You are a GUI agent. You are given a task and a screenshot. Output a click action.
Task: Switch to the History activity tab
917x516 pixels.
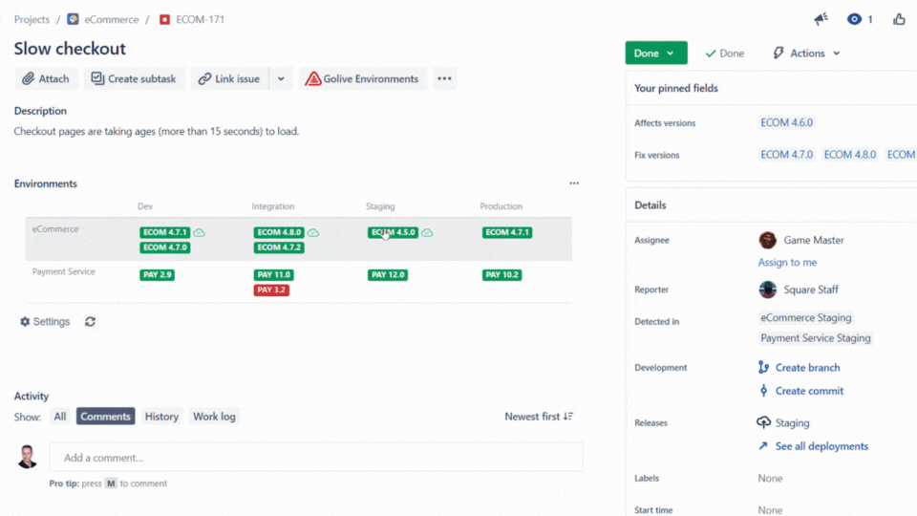[x=161, y=417]
